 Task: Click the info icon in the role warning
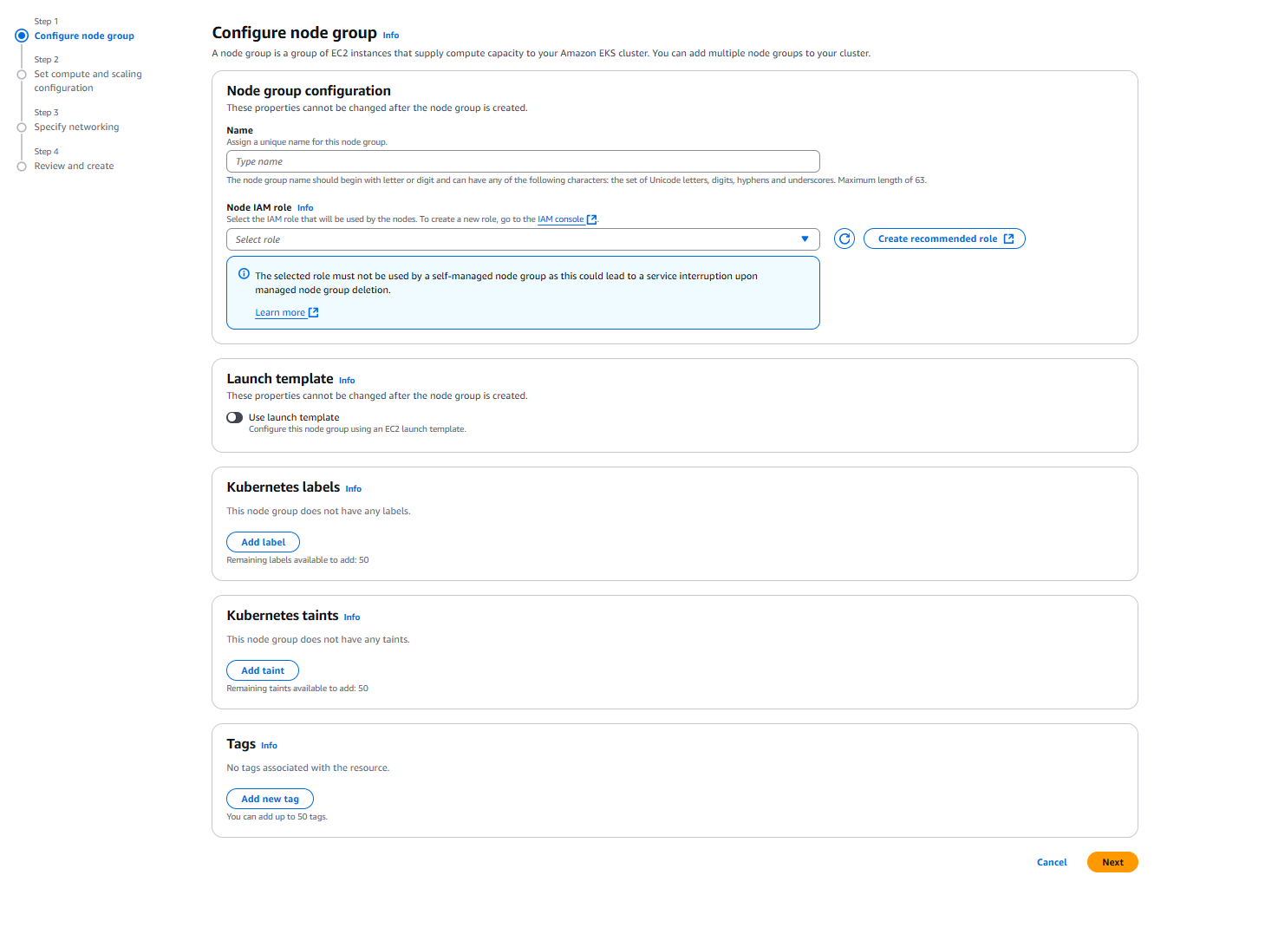click(x=244, y=273)
